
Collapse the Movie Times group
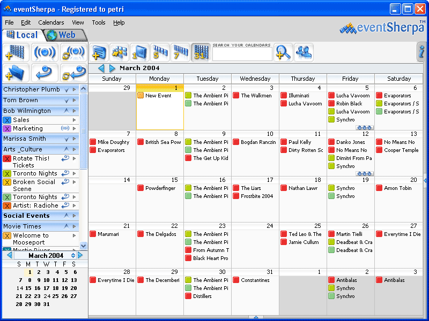coord(66,226)
